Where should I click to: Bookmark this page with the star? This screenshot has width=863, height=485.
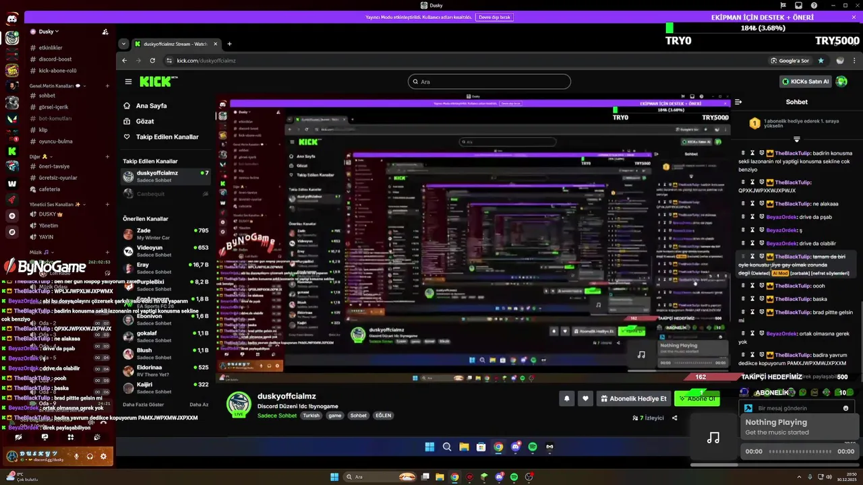click(821, 61)
